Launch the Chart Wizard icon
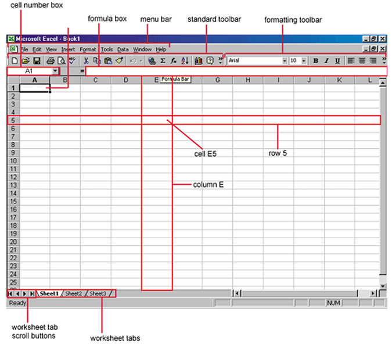 click(x=199, y=60)
